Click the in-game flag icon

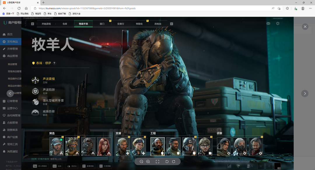[238, 166]
